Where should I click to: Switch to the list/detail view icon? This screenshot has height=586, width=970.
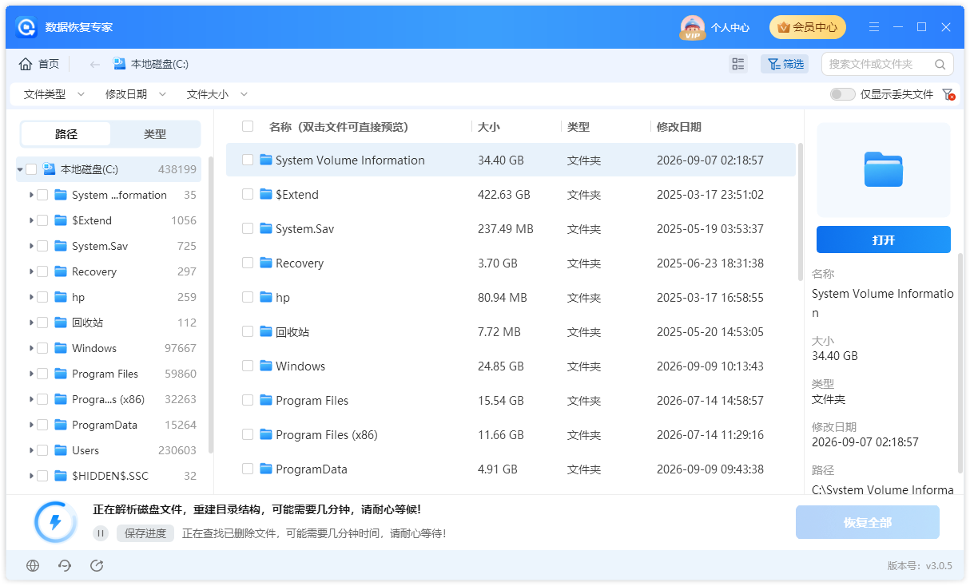coord(738,64)
